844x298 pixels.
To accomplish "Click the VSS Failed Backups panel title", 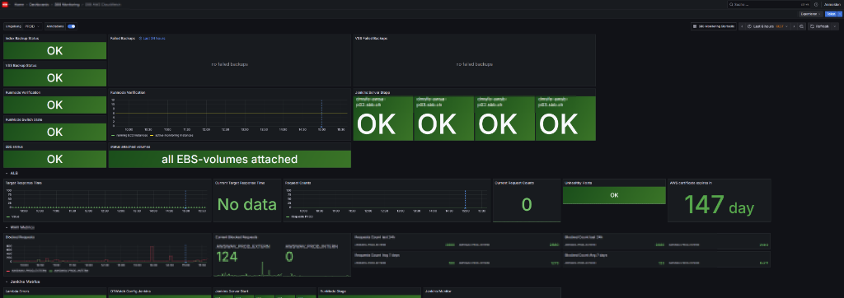I will pyautogui.click(x=371, y=39).
